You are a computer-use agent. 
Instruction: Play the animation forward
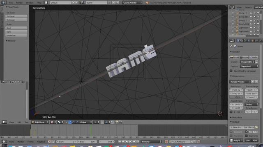(x=130, y=142)
